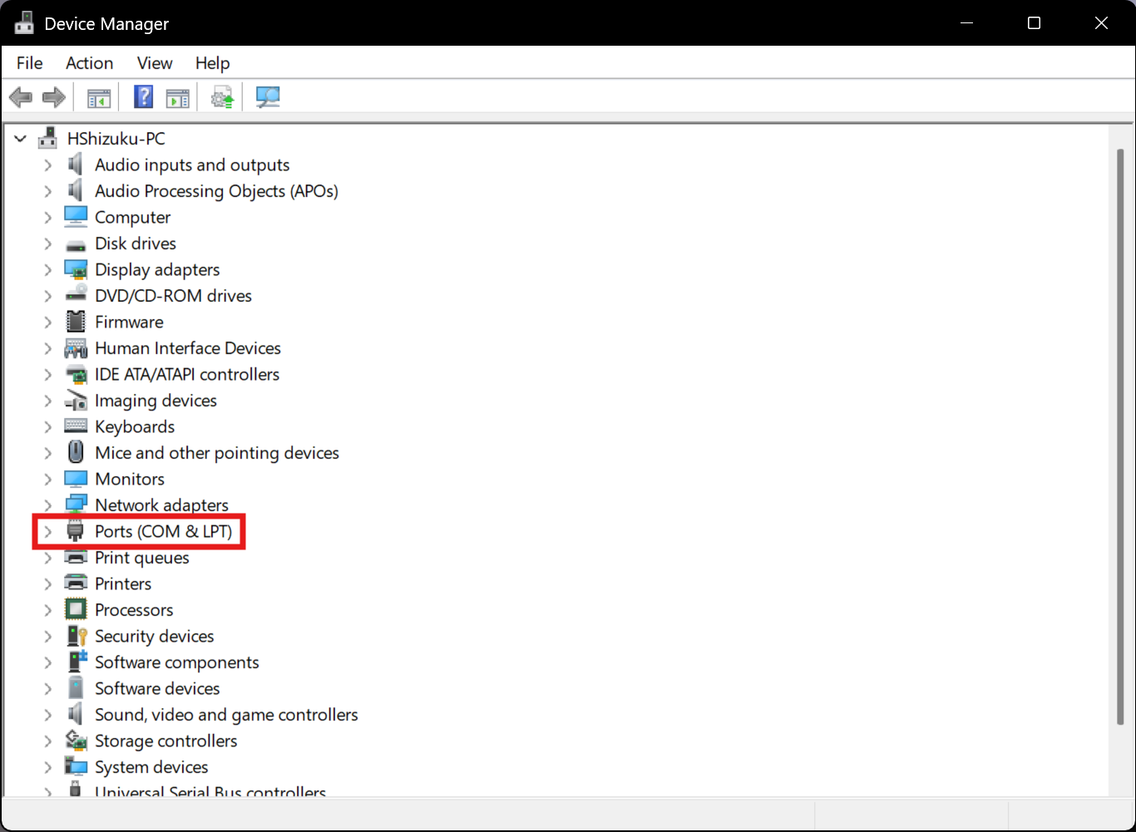
Task: Click the Update device driver toolbar icon
Action: pyautogui.click(x=222, y=97)
